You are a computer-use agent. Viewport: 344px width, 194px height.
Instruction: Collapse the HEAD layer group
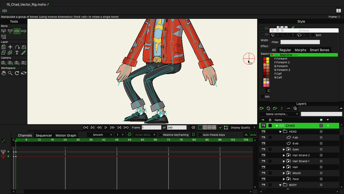click(280, 132)
